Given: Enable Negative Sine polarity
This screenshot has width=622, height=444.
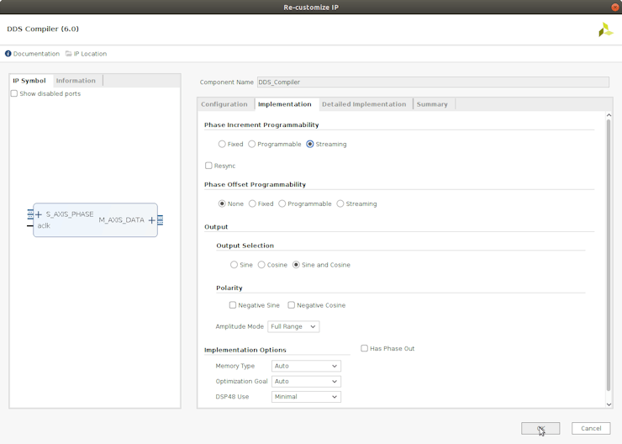Looking at the screenshot, I should (233, 305).
